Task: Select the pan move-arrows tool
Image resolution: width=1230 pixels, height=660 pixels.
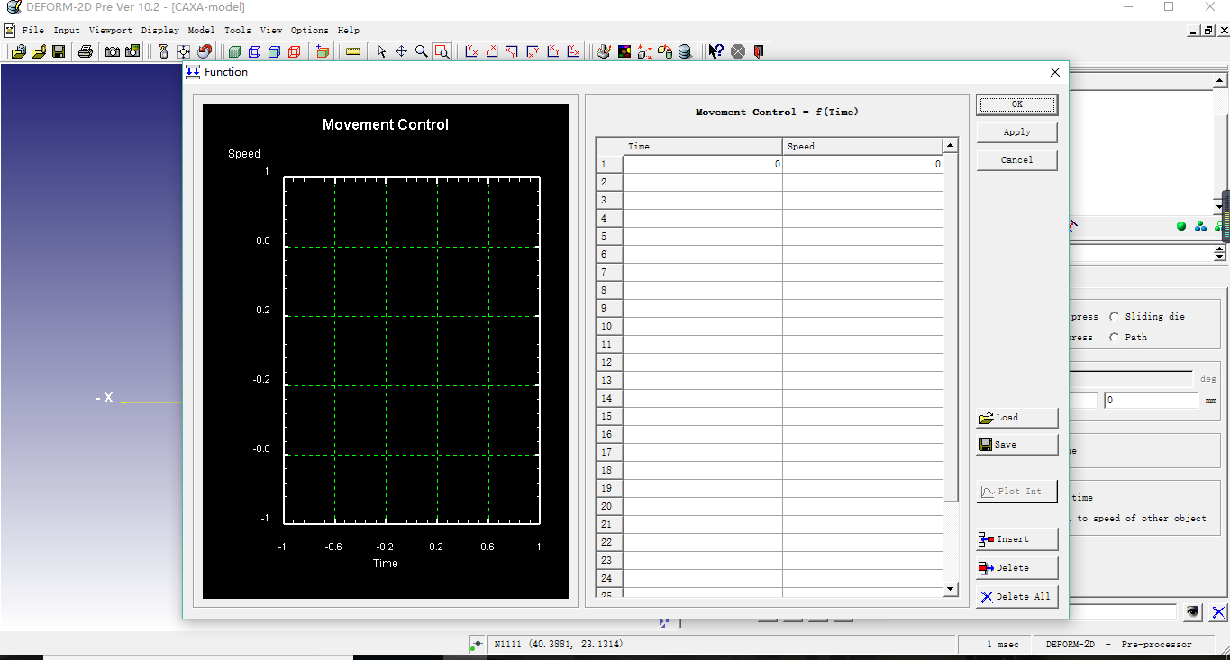Action: [401, 51]
